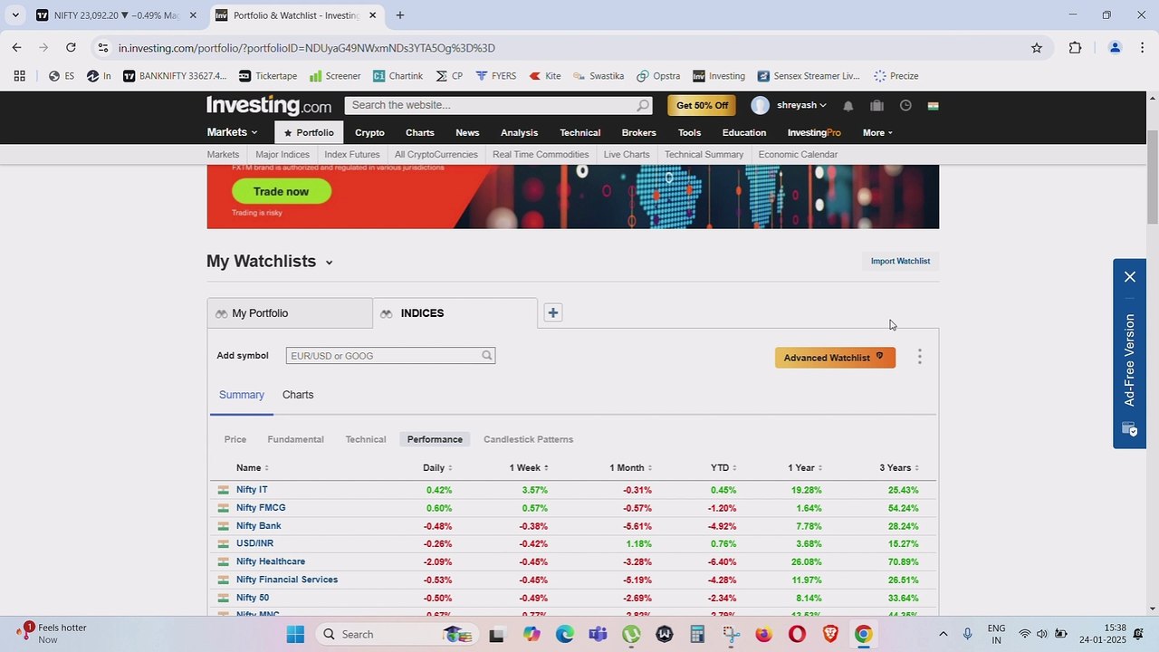This screenshot has height=652, width=1159.
Task: Open Chrome extensions puzzle icon
Action: pyautogui.click(x=1076, y=48)
